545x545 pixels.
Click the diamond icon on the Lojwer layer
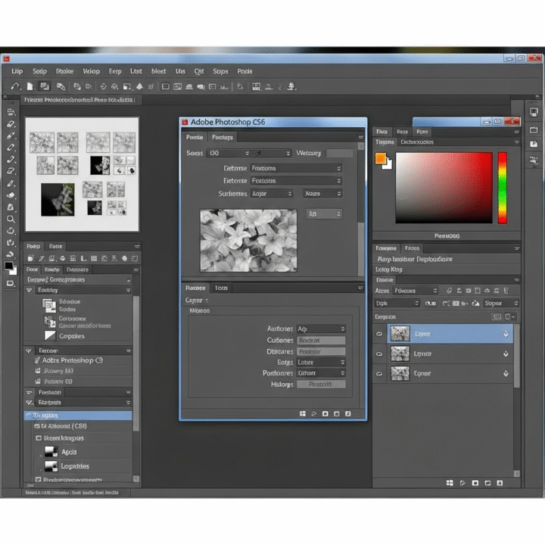506,334
